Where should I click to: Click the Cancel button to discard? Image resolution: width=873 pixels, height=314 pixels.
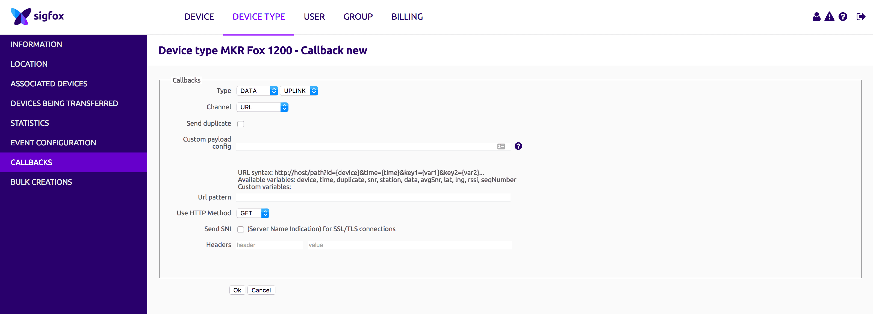261,289
